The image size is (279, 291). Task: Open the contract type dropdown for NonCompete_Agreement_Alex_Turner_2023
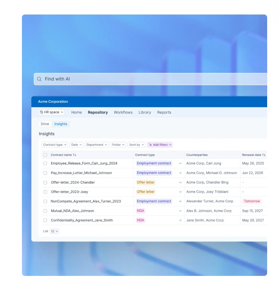coord(181,201)
